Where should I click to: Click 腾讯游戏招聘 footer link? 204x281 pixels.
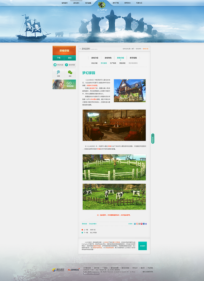[x=114, y=268]
